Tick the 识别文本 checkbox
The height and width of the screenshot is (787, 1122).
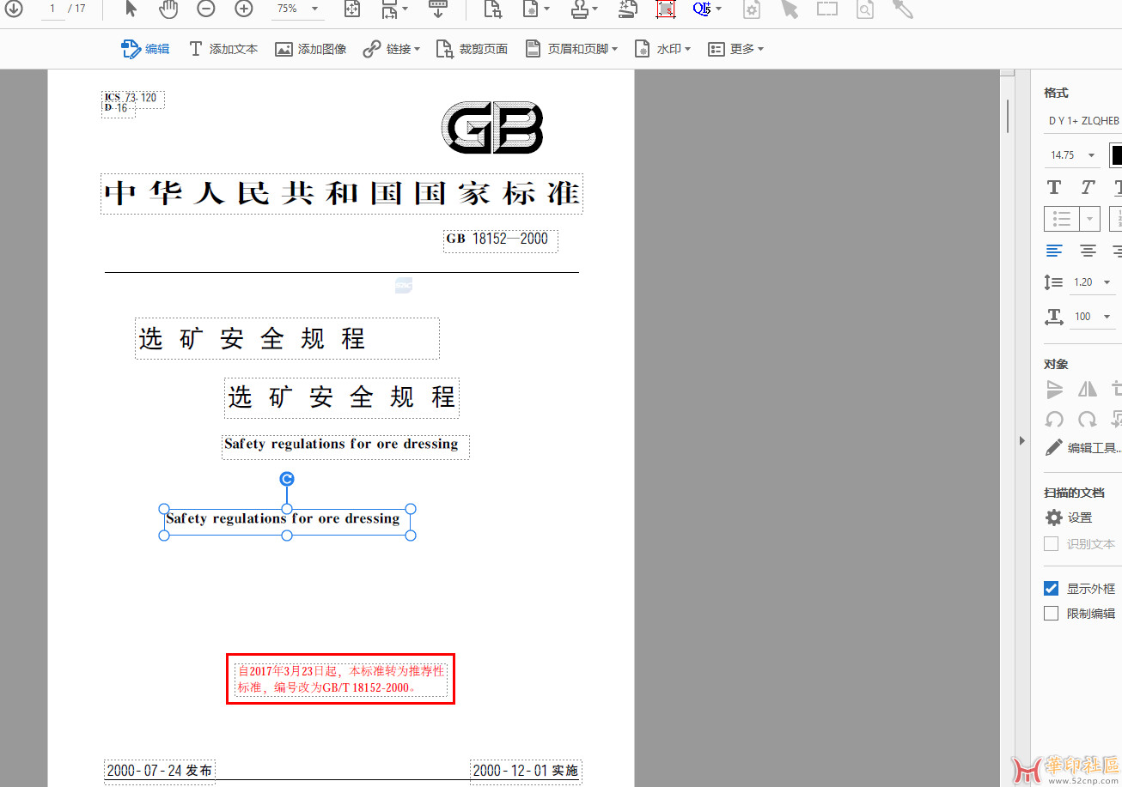1051,544
